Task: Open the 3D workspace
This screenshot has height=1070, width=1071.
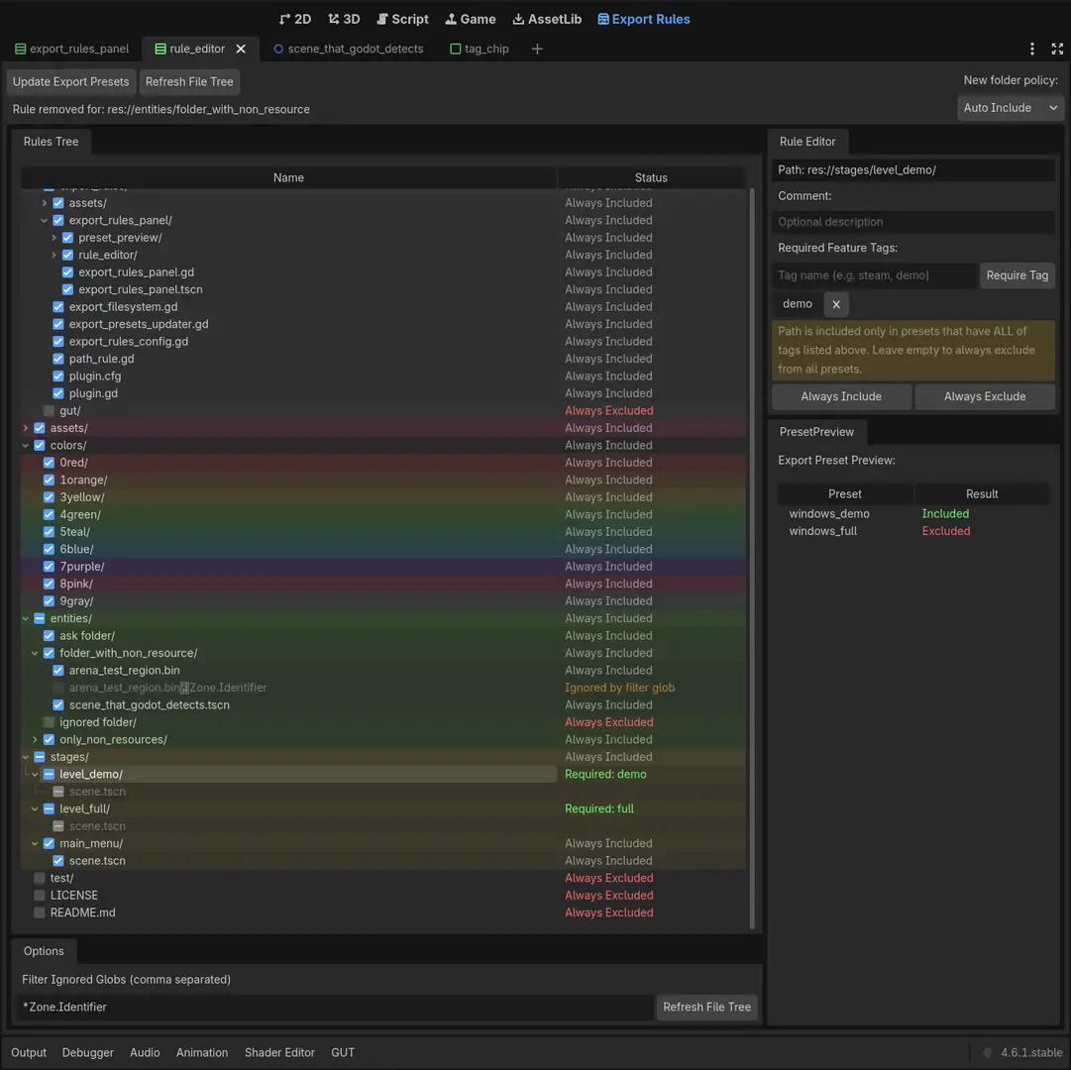Action: (344, 19)
